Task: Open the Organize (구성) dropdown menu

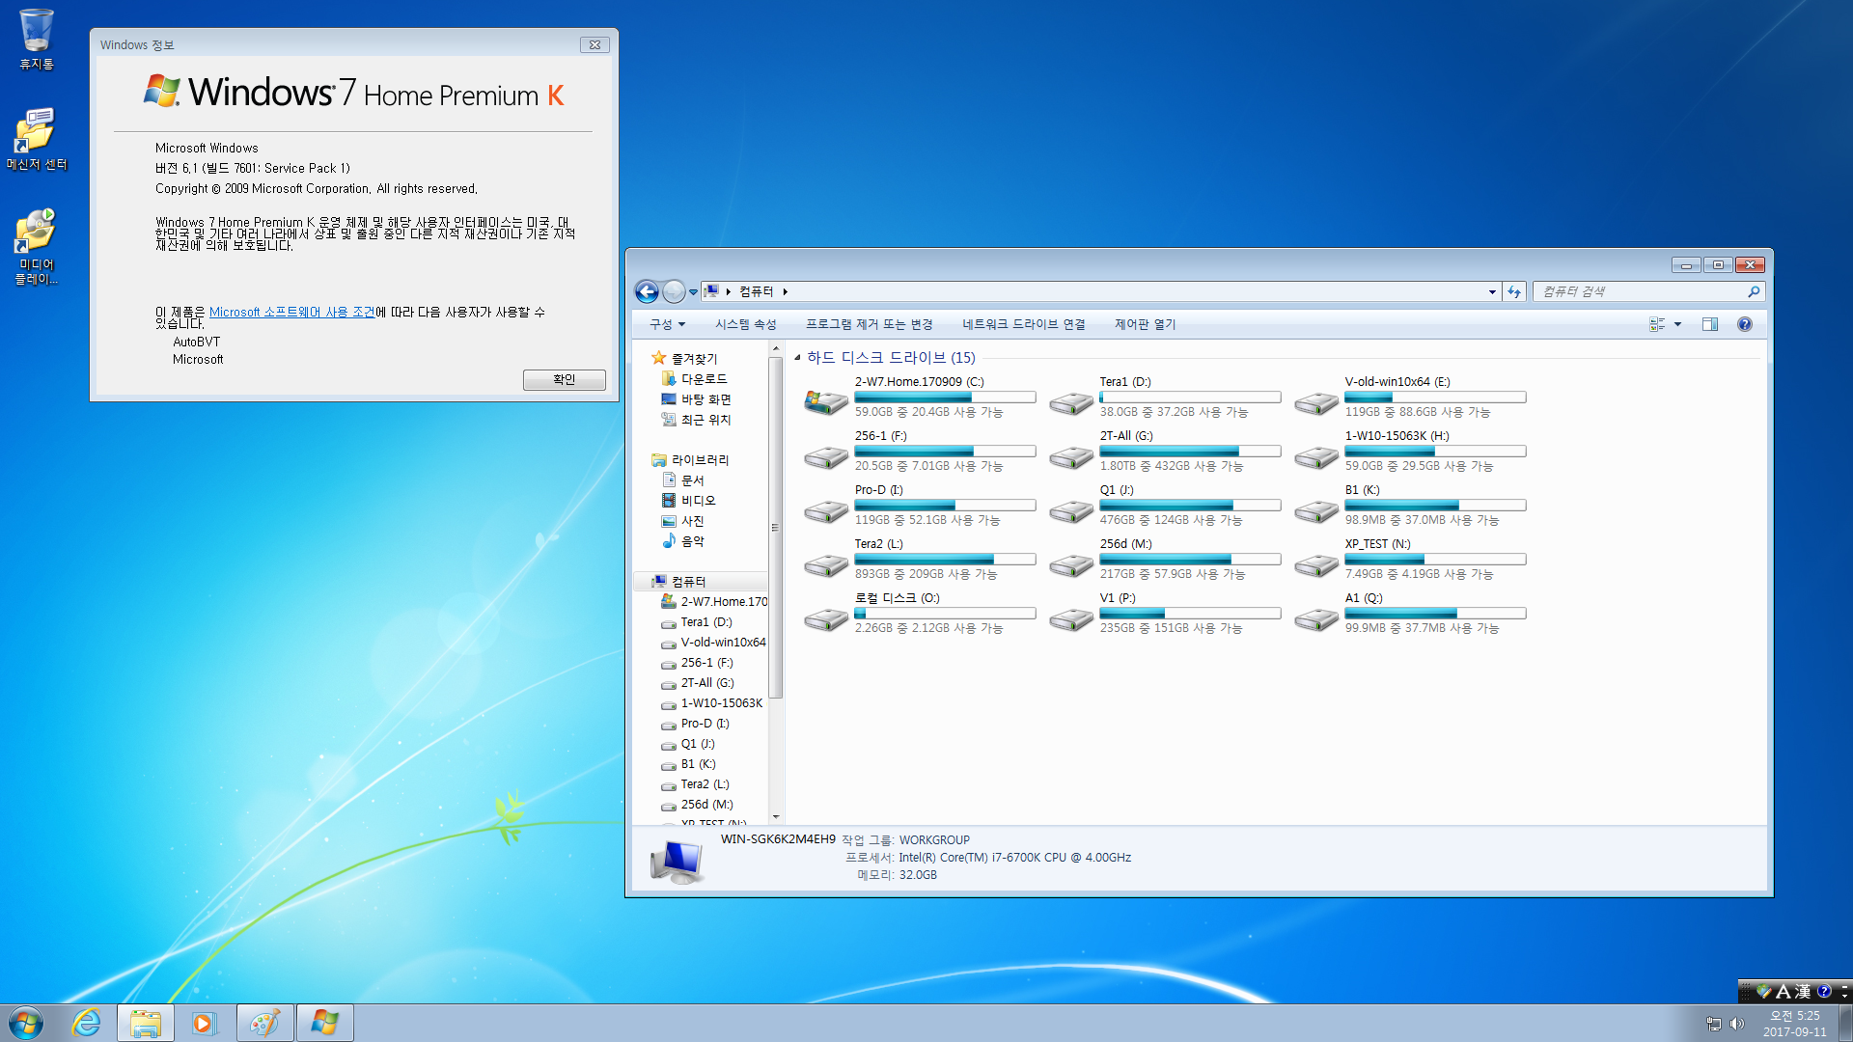Action: point(667,324)
